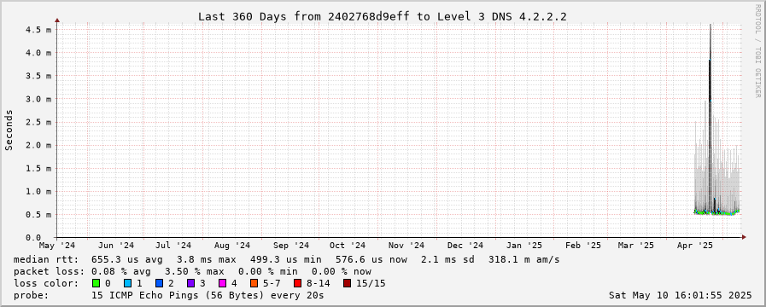Click the 4.5 m y-axis label

pos(38,29)
